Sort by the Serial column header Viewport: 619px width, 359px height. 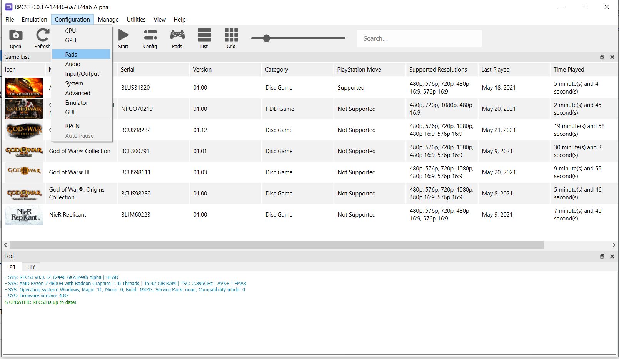click(128, 70)
